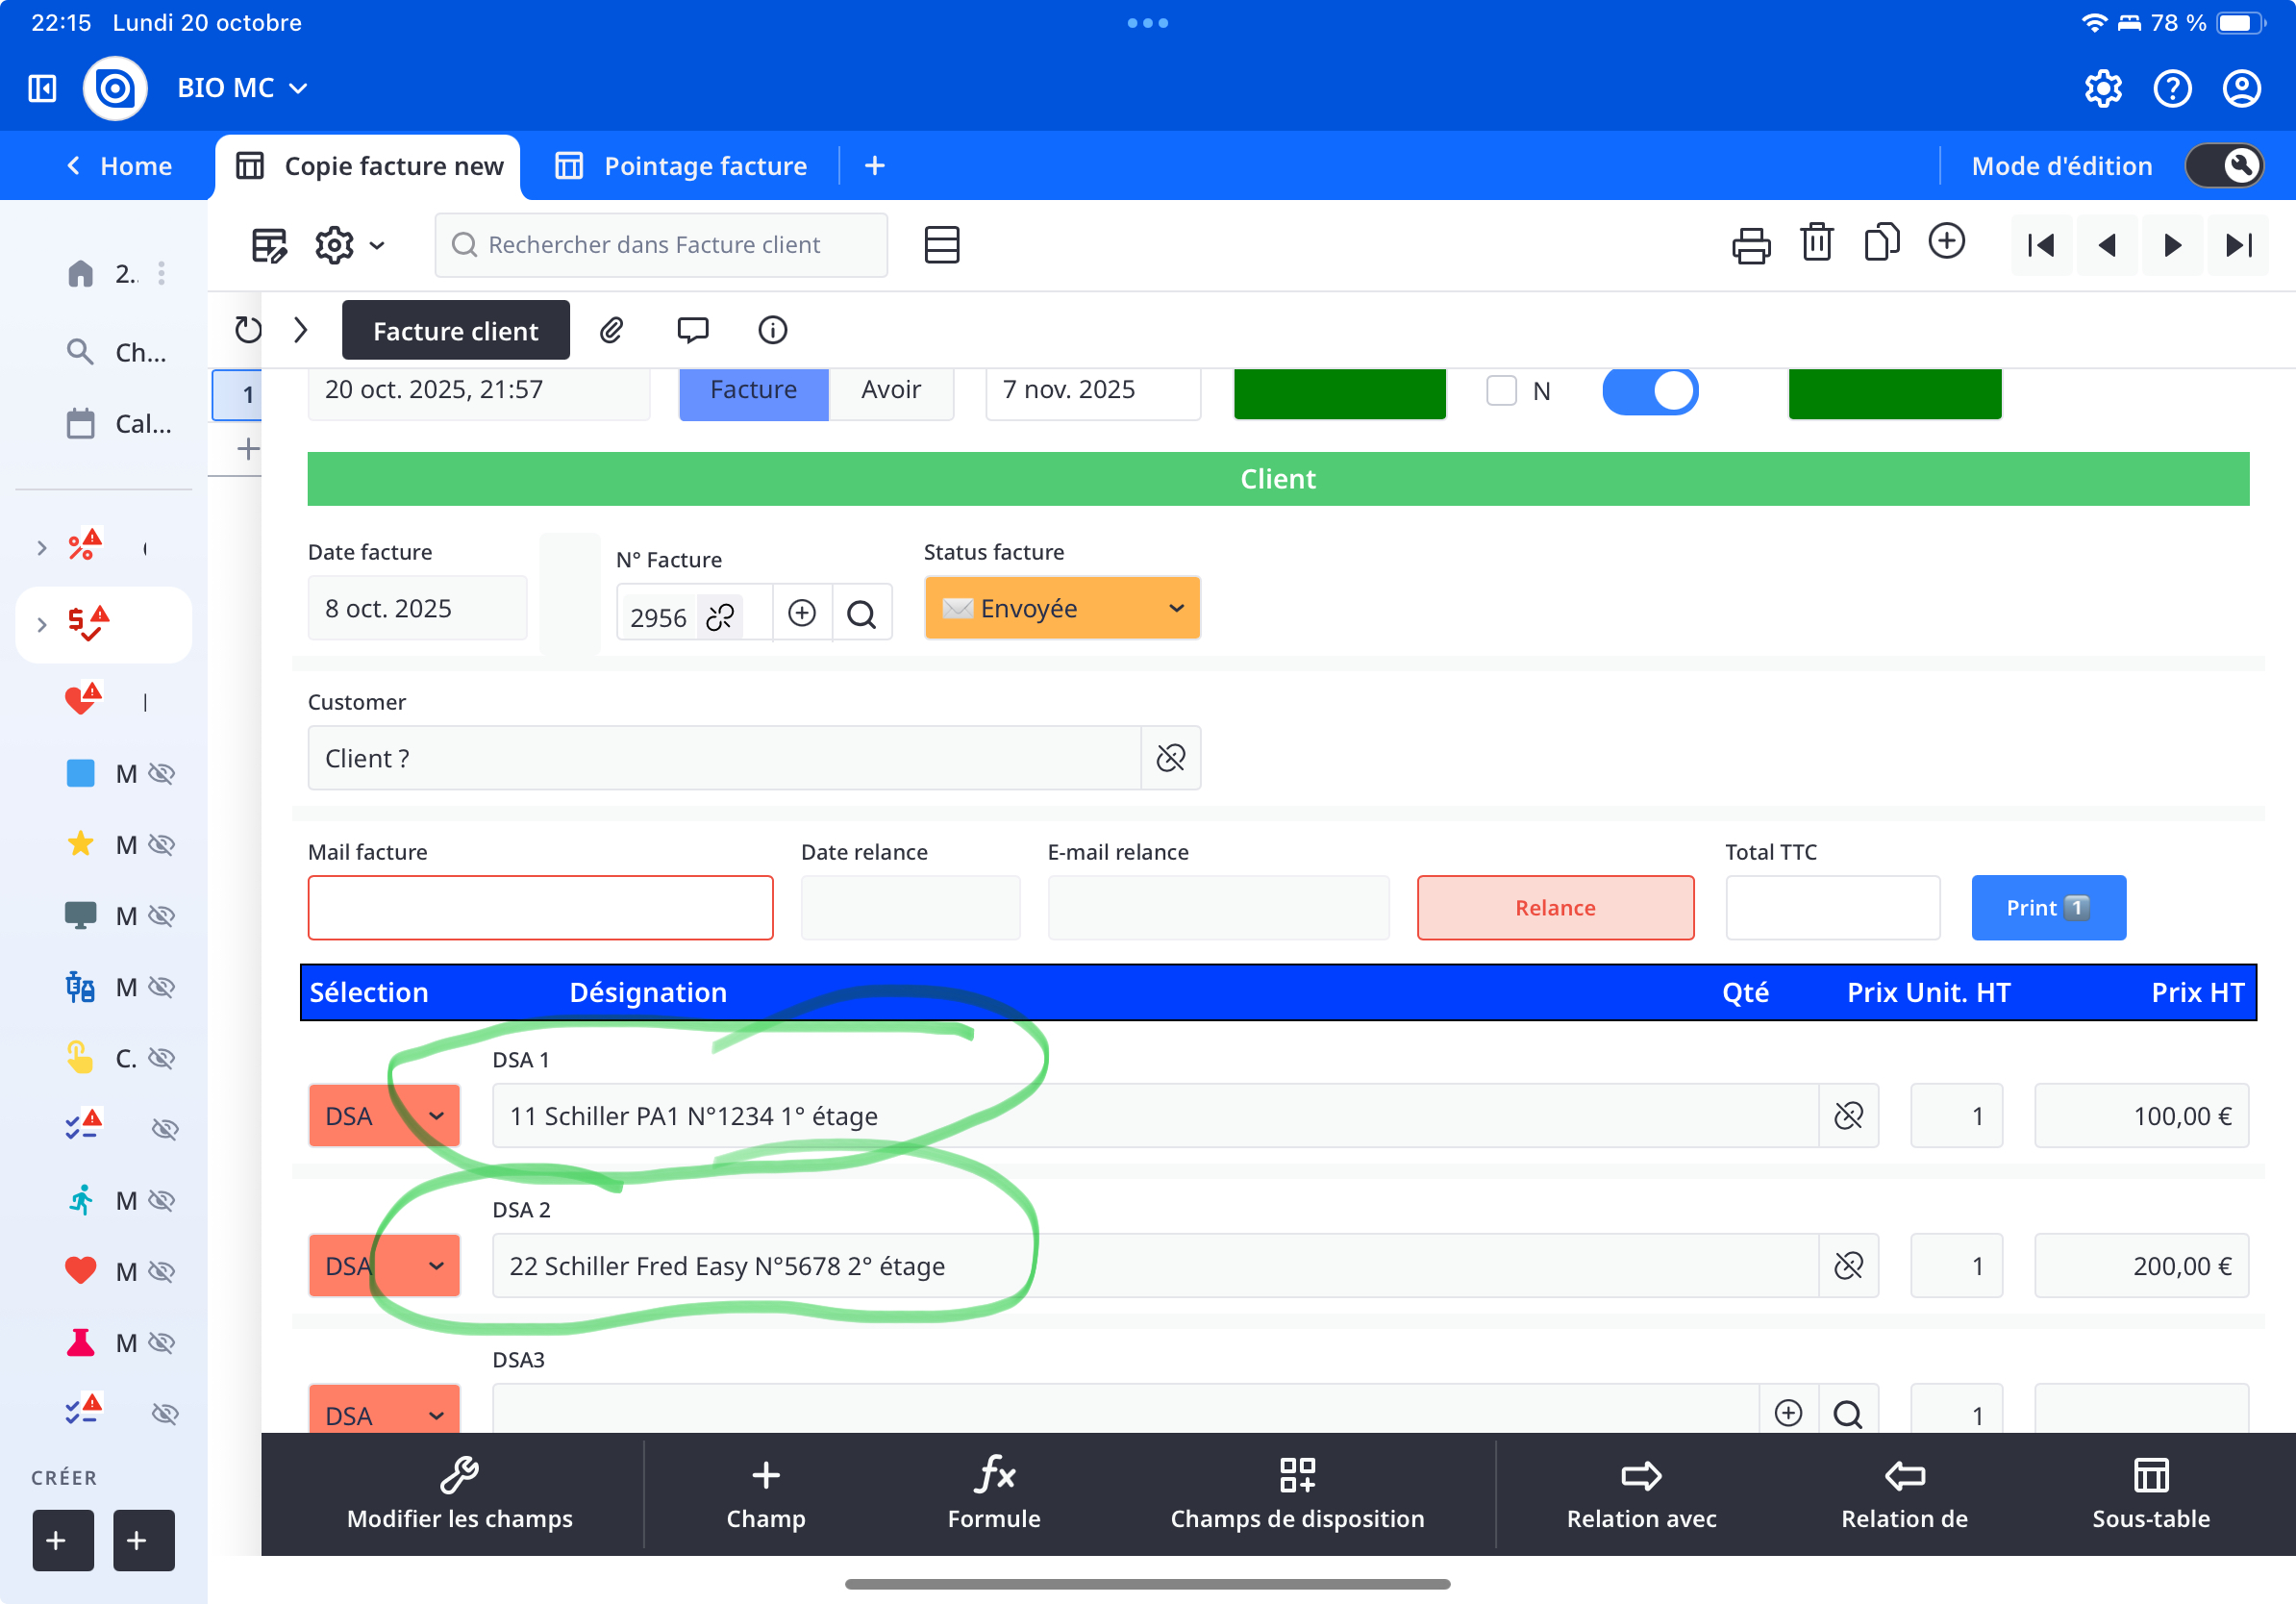2296x1604 pixels.
Task: Select the Avoir option tab
Action: point(890,390)
